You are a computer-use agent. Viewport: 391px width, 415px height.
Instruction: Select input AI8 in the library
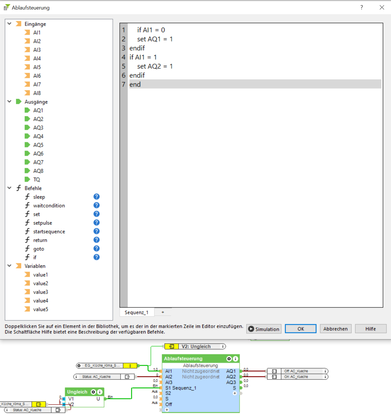[x=37, y=93]
